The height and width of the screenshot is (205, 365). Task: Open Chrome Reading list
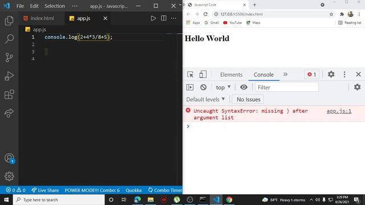(350, 23)
